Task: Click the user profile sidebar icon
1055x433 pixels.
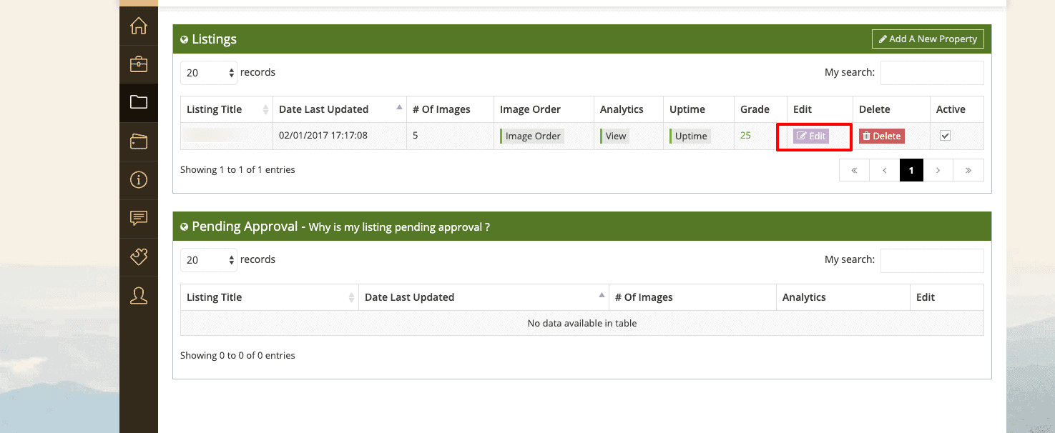Action: pyautogui.click(x=139, y=296)
